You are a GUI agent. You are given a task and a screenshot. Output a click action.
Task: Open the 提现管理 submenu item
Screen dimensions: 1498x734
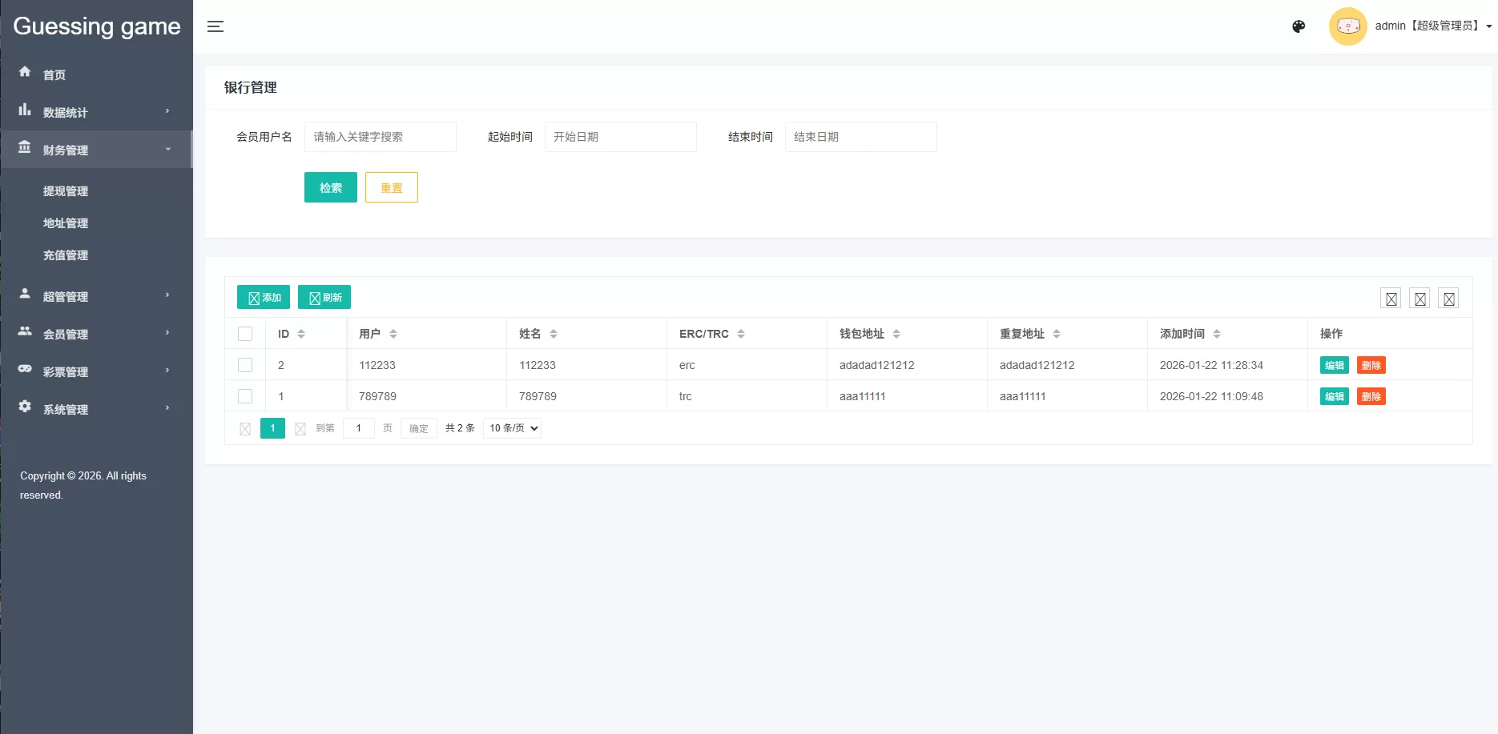tap(66, 191)
